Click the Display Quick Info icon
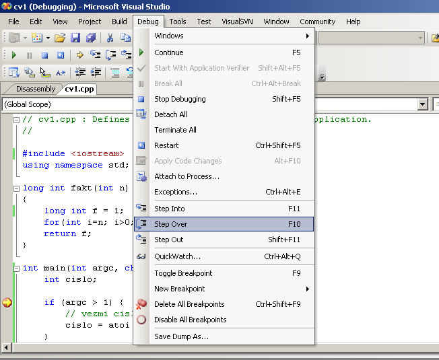Screen dimensions: 439x360 coord(45,73)
